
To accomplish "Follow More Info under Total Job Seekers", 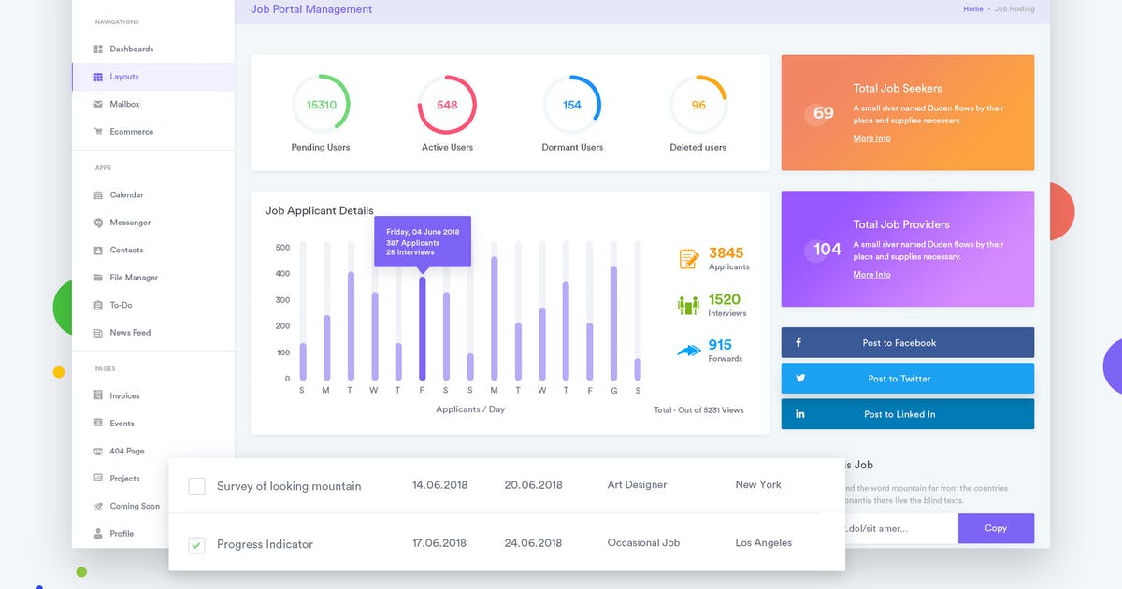I will 871,138.
